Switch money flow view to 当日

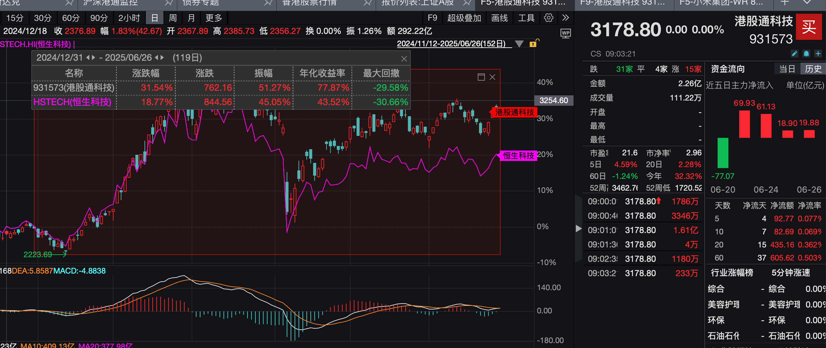pos(787,69)
